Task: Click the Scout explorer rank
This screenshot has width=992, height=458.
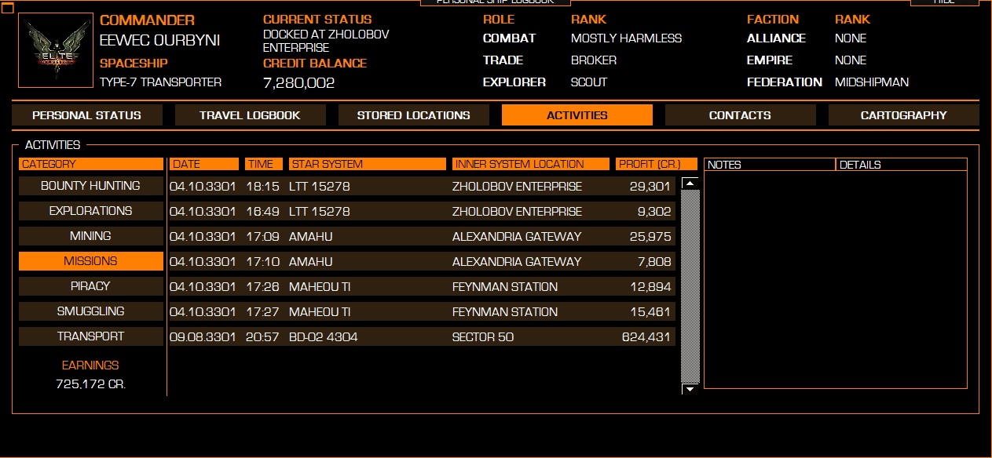Action: click(589, 82)
